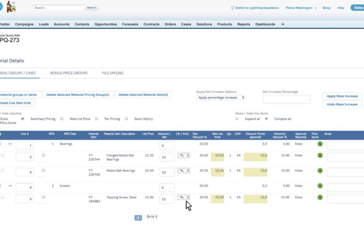
Task: Open the Campaigns tab
Action: tap(24, 24)
